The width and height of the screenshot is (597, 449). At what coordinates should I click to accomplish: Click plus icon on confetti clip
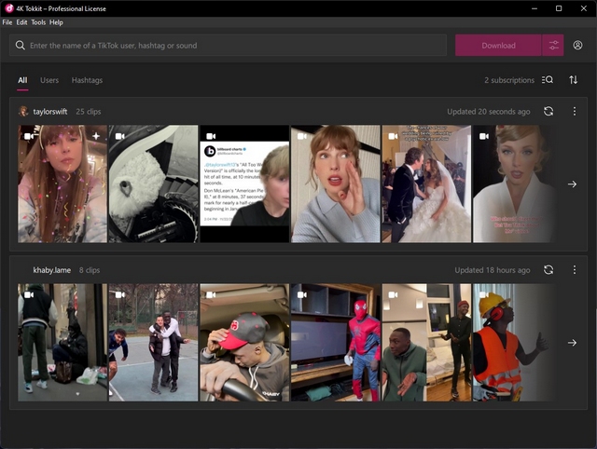[x=96, y=136]
